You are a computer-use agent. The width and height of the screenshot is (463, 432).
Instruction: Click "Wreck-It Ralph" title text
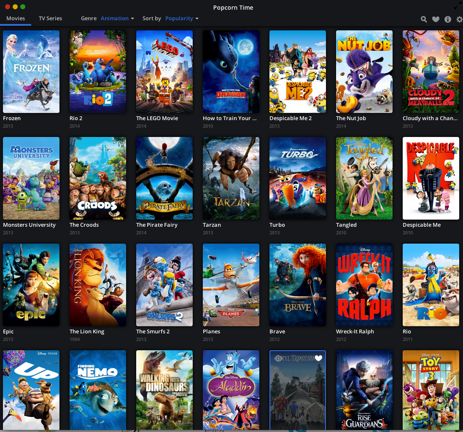click(x=355, y=332)
